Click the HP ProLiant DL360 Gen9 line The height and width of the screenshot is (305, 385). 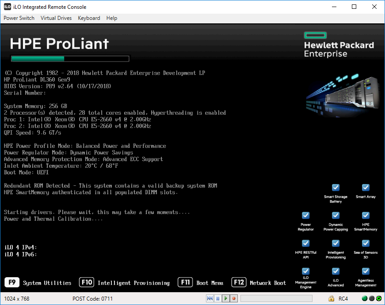[37, 80]
